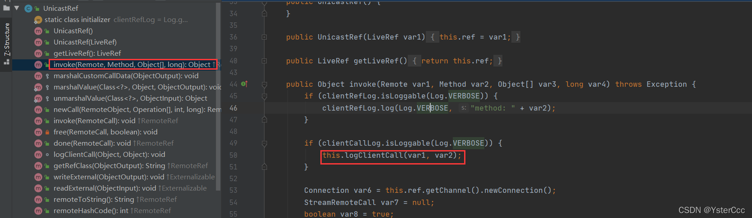Click method icon of newCall row
752x218 pixels.
tap(38, 110)
